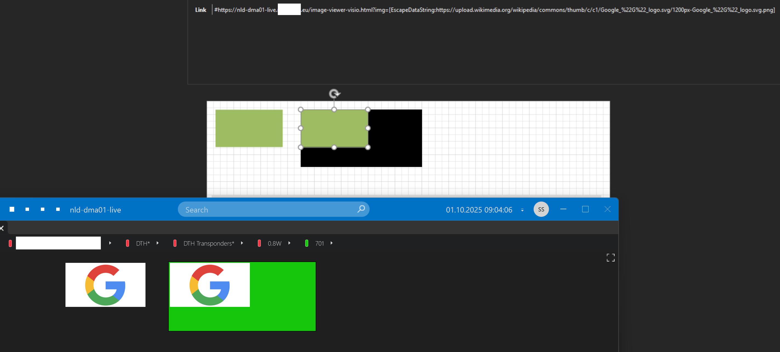Expand the arrow after DTH Transponders*
Image resolution: width=780 pixels, height=352 pixels.
242,243
